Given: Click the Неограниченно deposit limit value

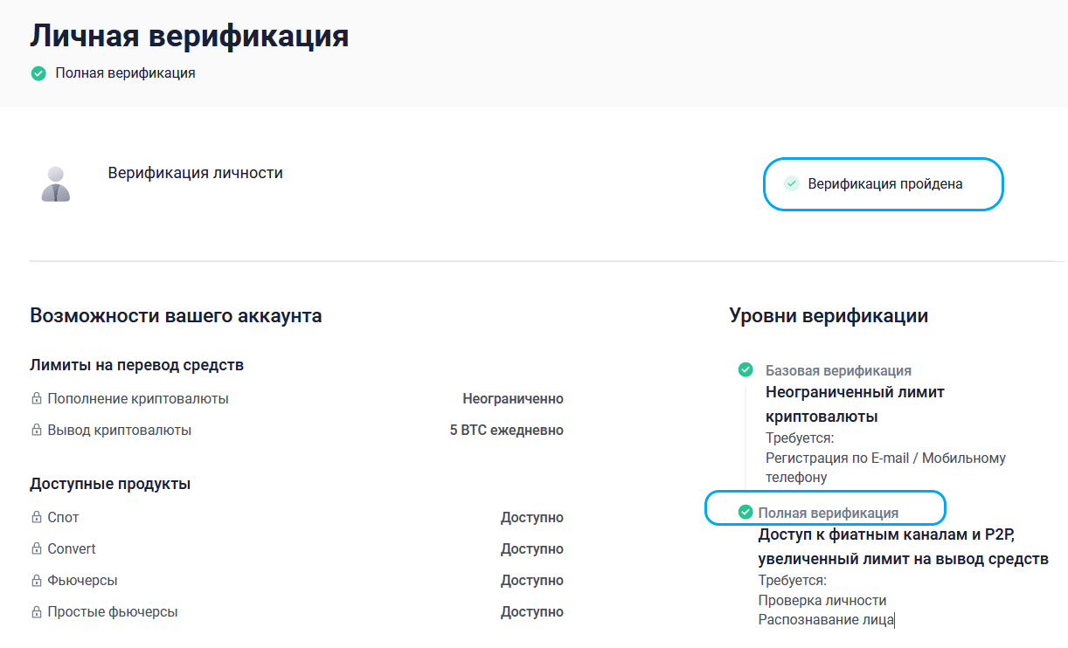Looking at the screenshot, I should pos(512,399).
